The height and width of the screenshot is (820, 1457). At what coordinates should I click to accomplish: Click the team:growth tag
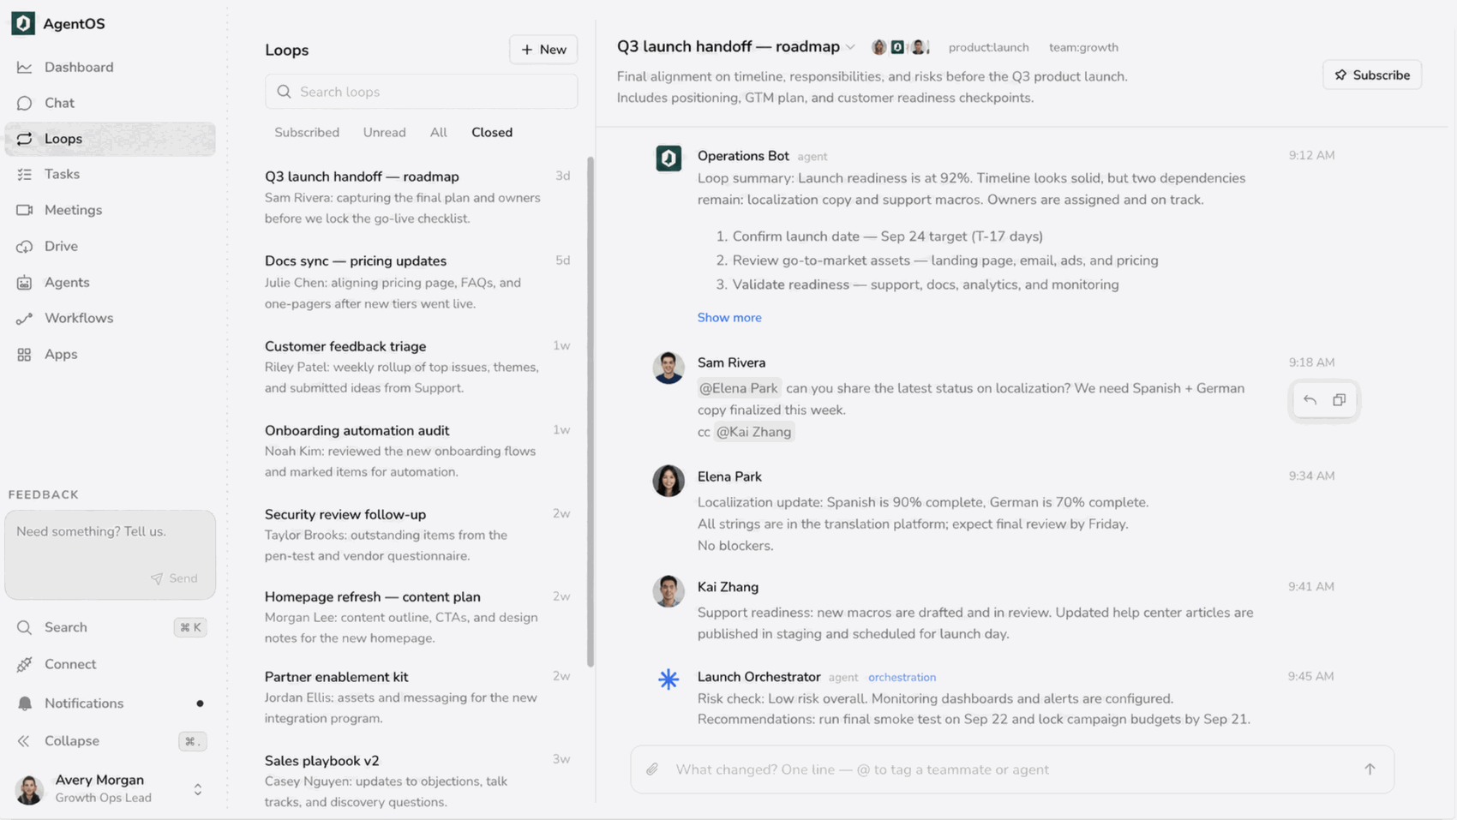[1083, 47]
